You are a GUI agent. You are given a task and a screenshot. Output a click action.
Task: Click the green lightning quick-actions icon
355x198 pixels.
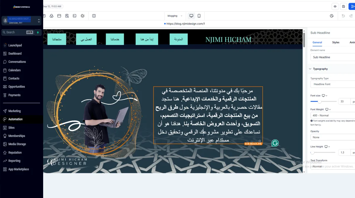tap(38, 32)
